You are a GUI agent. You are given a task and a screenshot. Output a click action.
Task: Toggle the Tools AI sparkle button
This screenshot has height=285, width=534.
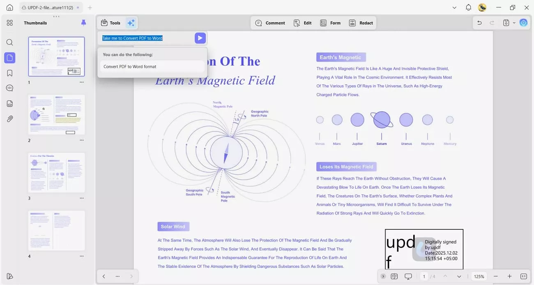(x=131, y=23)
